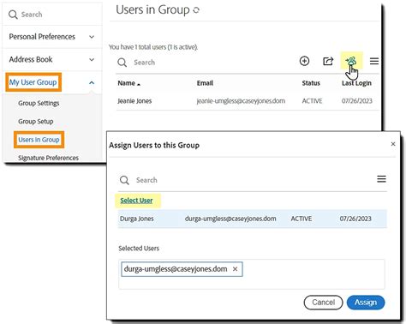Click ACTIVE status for Jeanie Jones

pyautogui.click(x=312, y=101)
